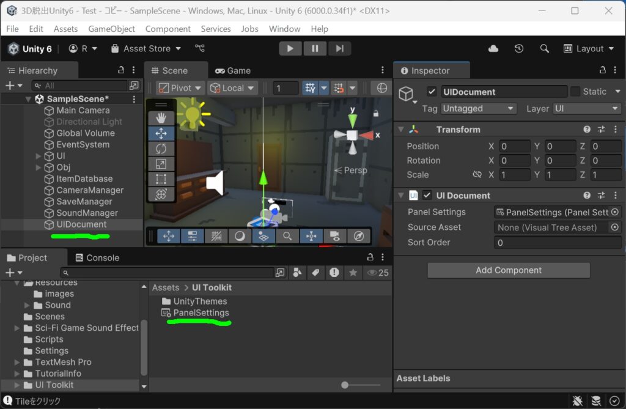Disable the UI Document component checkbox
Screen dimensions: 626x409
click(x=427, y=195)
